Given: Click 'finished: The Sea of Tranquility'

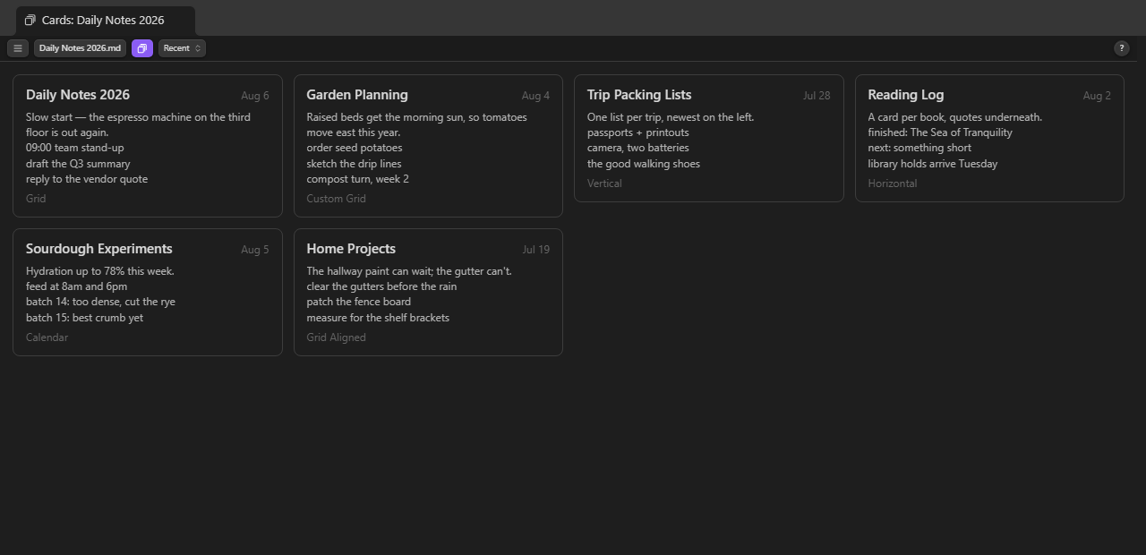Looking at the screenshot, I should coord(940,132).
